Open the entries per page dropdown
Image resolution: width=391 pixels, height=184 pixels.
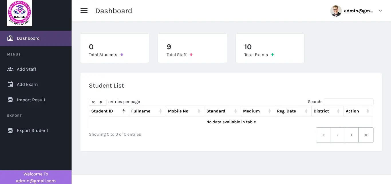(x=98, y=102)
